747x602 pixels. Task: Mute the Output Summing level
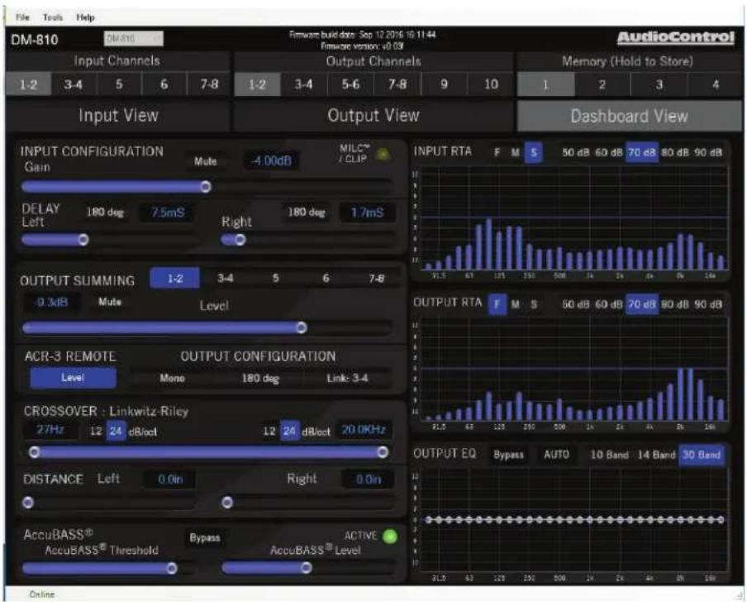tap(110, 302)
